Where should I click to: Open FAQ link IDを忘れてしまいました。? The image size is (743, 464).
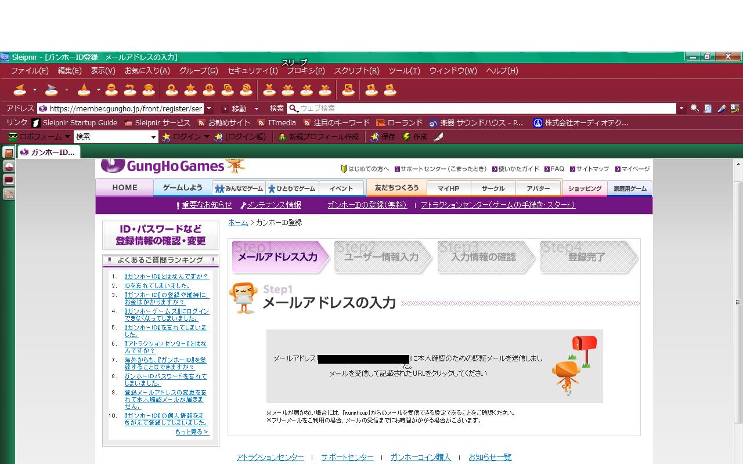pos(157,286)
